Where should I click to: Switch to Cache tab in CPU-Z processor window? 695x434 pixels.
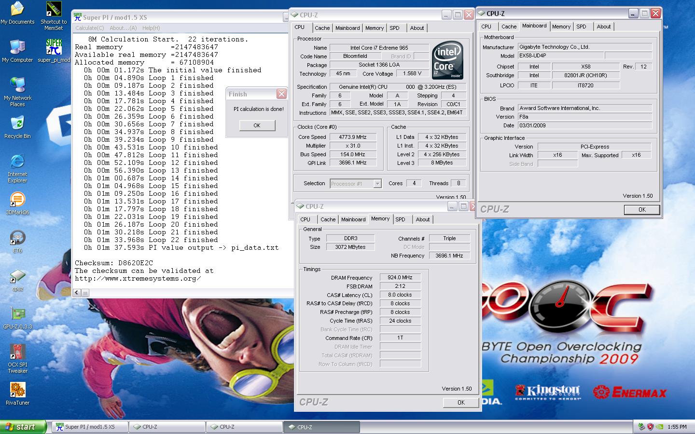322,28
